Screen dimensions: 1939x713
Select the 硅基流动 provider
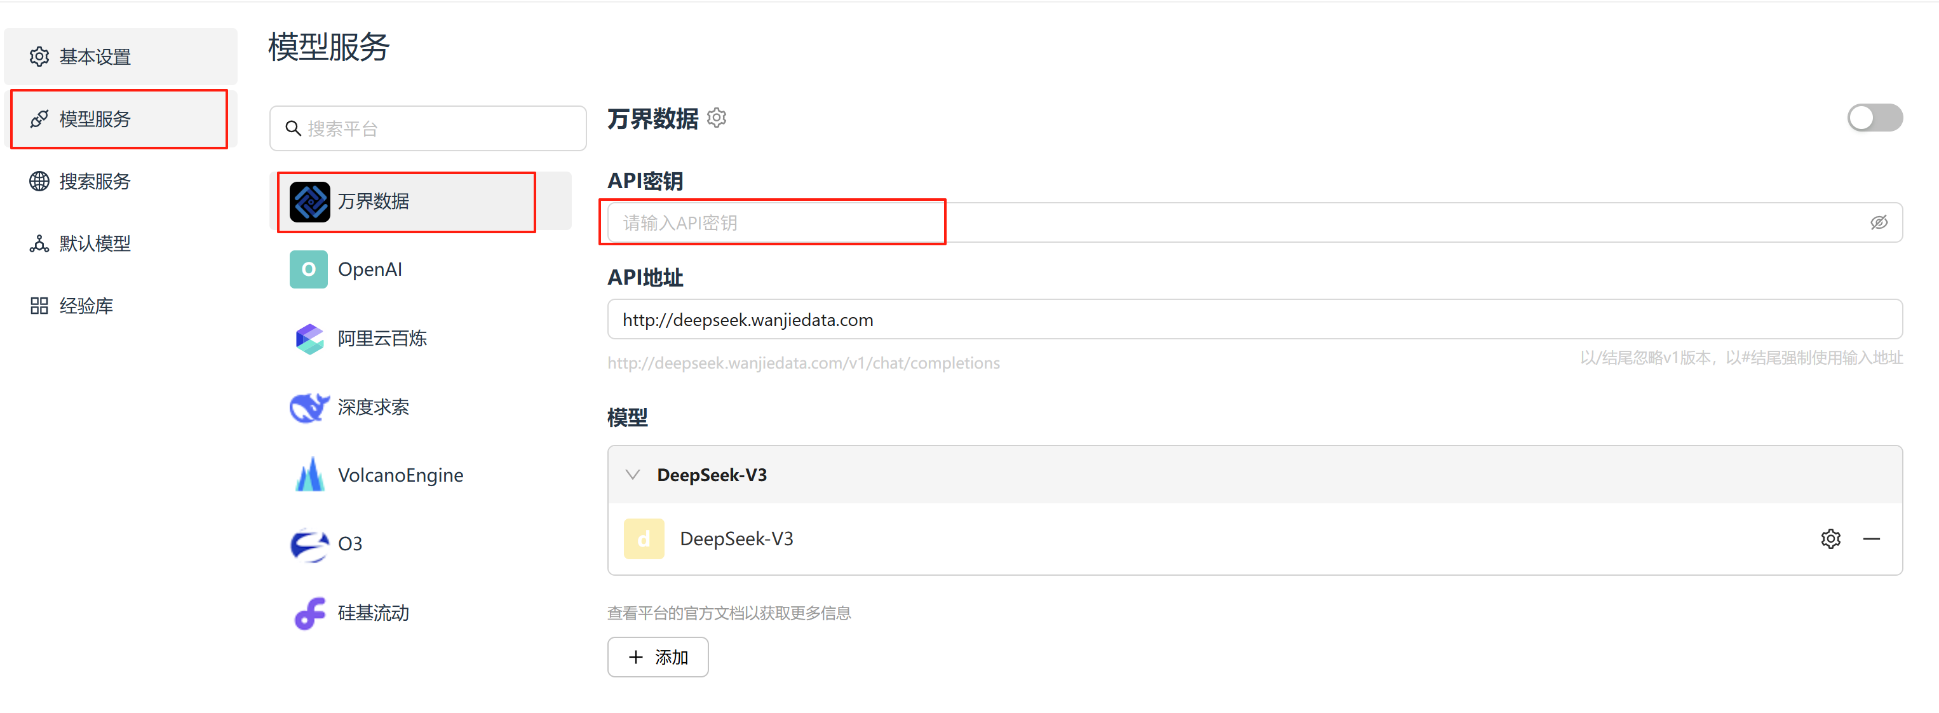click(421, 613)
